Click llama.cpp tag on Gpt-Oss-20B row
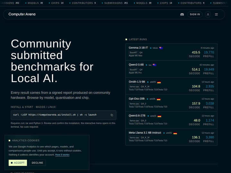The image size is (231, 173). [134, 103]
